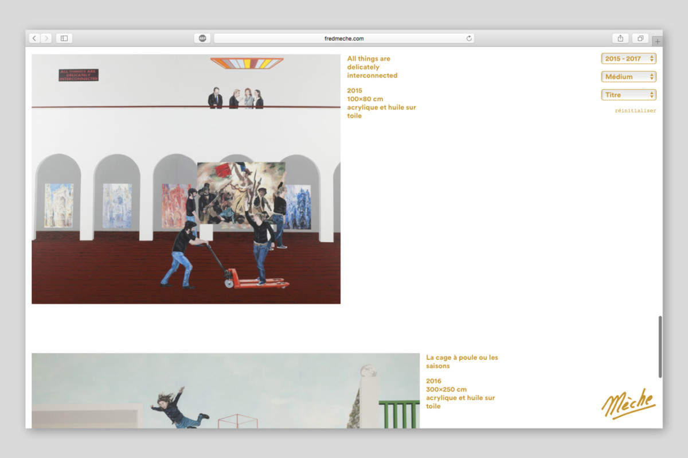Open the ABP ad blocker extension

tap(202, 38)
